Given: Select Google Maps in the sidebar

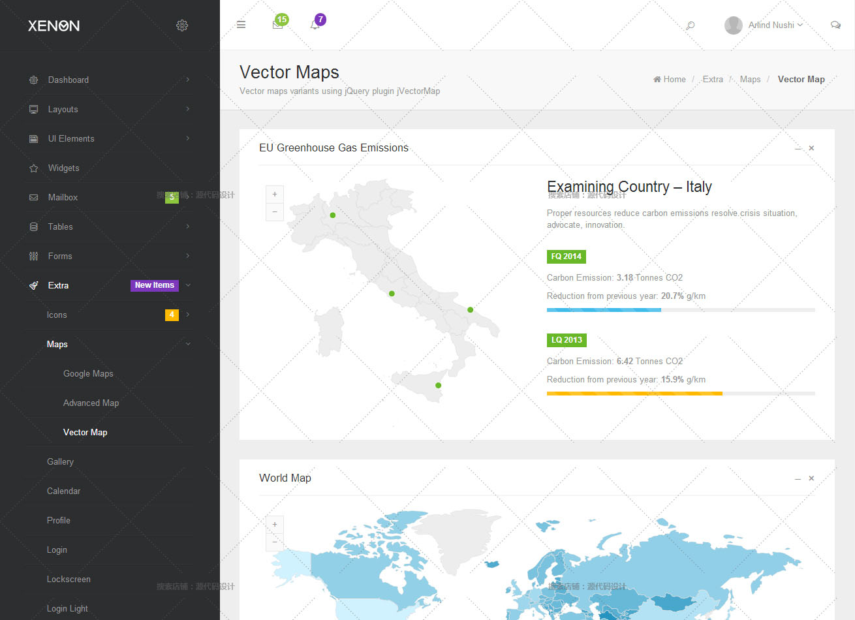Looking at the screenshot, I should click(x=88, y=373).
